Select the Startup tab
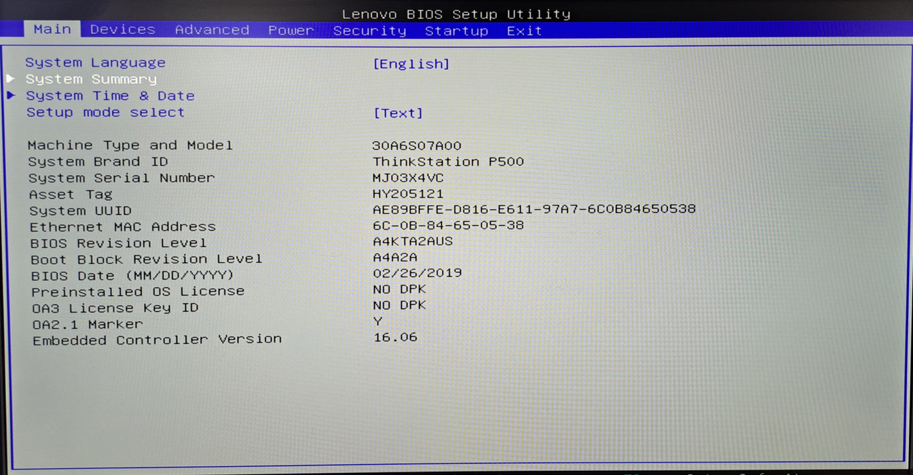This screenshot has width=913, height=475. pyautogui.click(x=456, y=31)
